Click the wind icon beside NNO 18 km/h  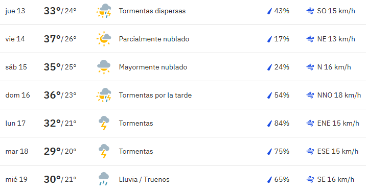(310, 95)
